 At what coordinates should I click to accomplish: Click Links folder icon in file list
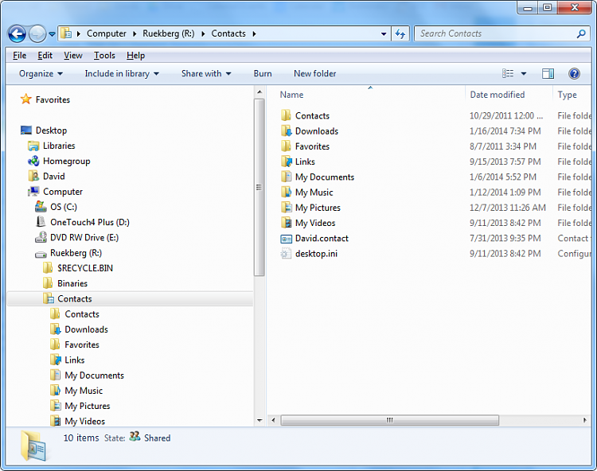pos(287,162)
